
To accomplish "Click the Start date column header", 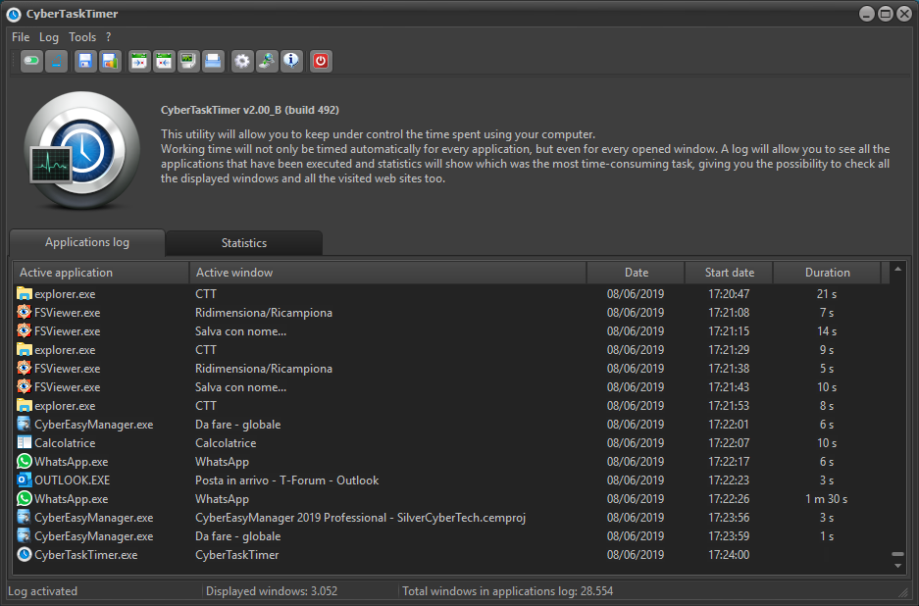I will click(729, 273).
